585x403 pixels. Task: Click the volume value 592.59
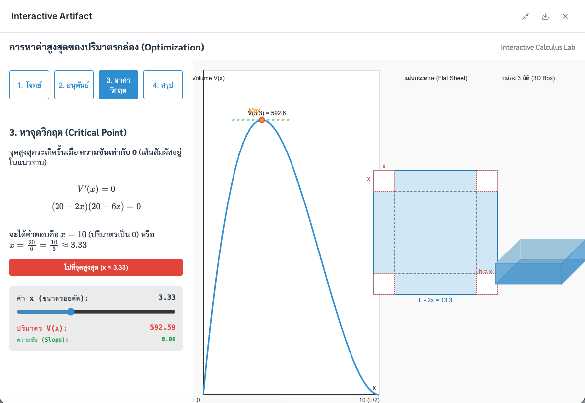click(x=162, y=327)
